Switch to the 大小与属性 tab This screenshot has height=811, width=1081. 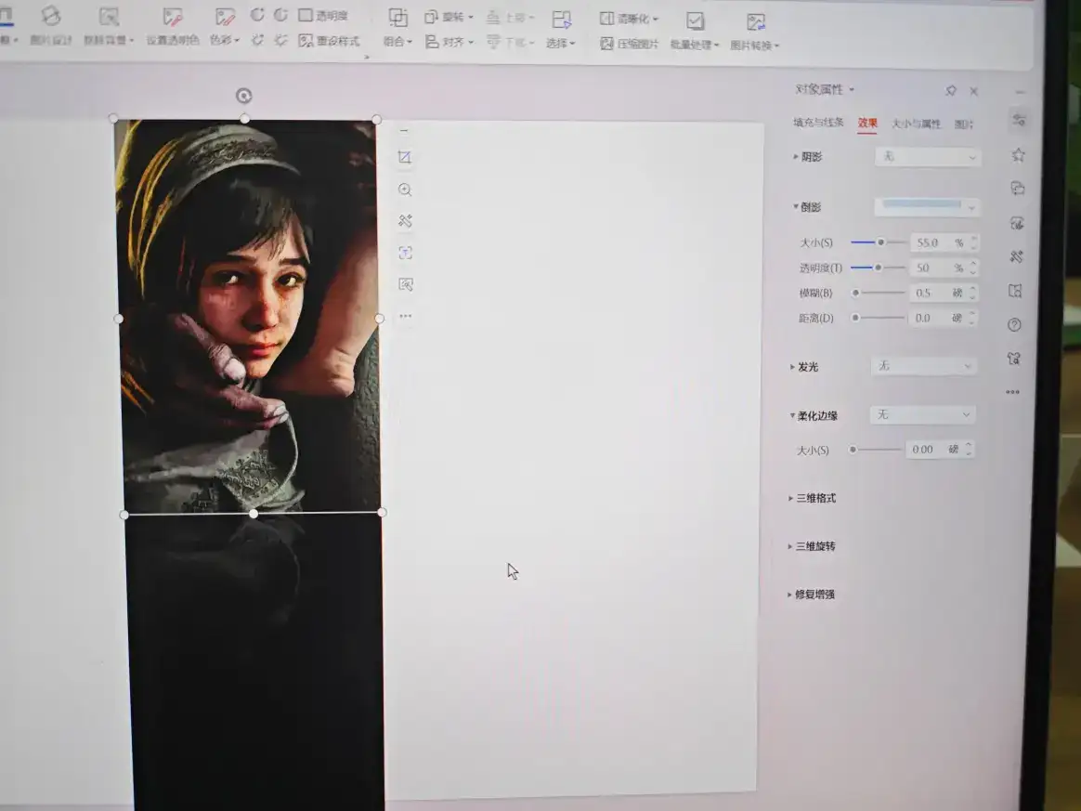[x=917, y=124]
